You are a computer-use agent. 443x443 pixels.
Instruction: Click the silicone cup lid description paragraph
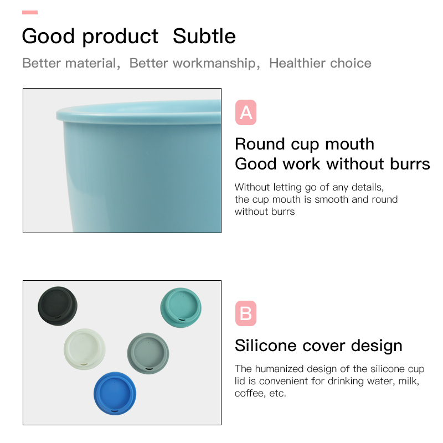point(329,381)
